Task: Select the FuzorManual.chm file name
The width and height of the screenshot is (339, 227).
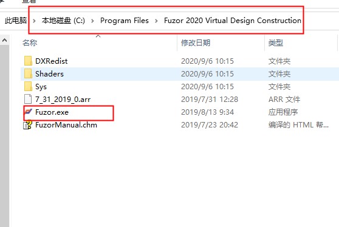Action: tap(66, 125)
